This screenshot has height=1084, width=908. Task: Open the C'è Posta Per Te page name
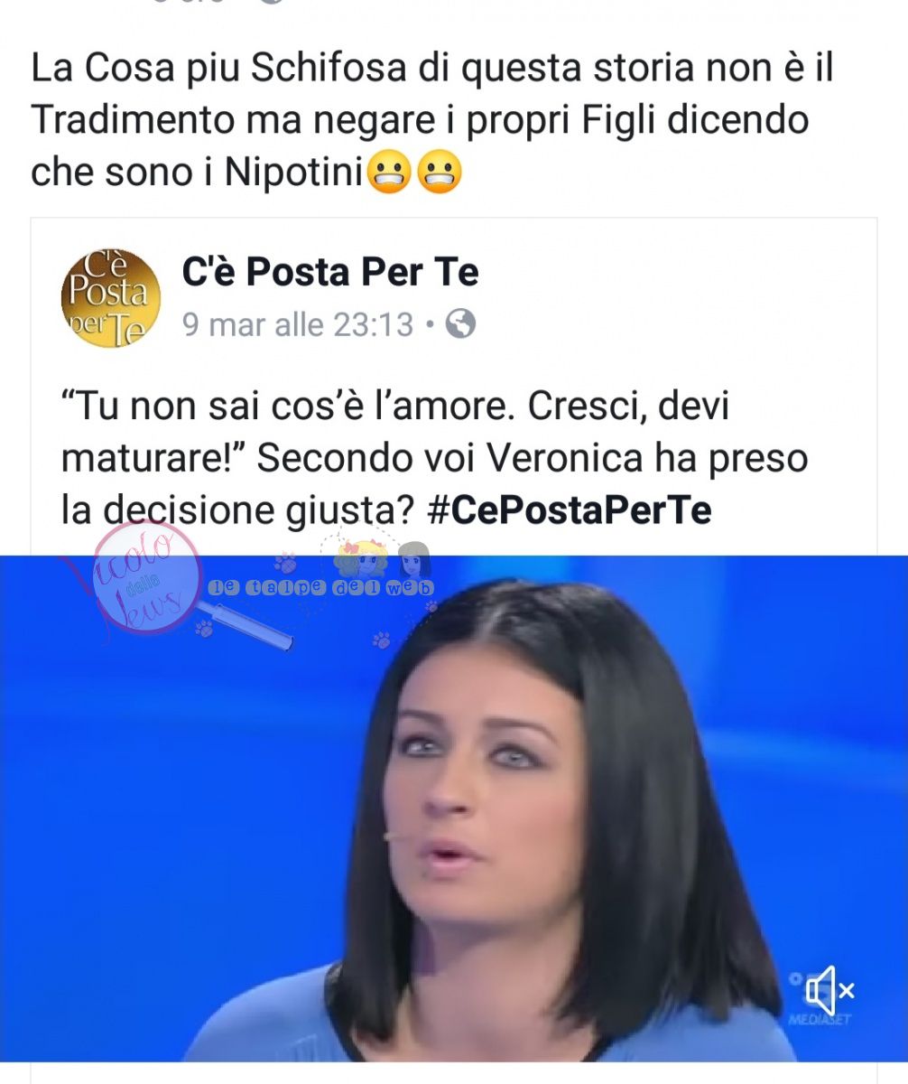click(x=330, y=272)
